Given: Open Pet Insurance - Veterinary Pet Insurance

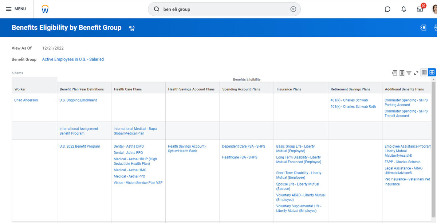Looking at the screenshot, I should coord(407,181).
